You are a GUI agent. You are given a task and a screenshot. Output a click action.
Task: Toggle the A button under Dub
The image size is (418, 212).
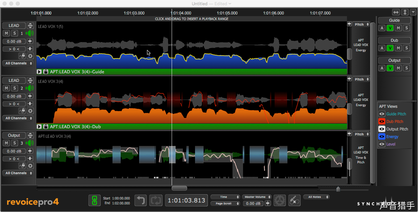[382, 48]
